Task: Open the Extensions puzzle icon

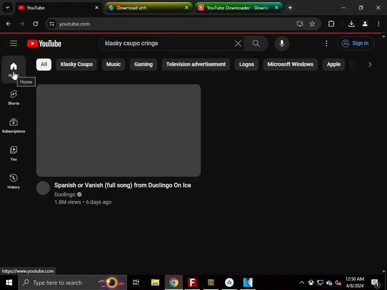Action: pyautogui.click(x=331, y=24)
